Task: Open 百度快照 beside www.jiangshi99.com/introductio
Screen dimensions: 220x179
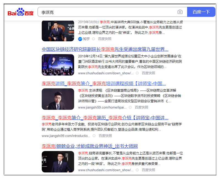Action: coord(105,136)
